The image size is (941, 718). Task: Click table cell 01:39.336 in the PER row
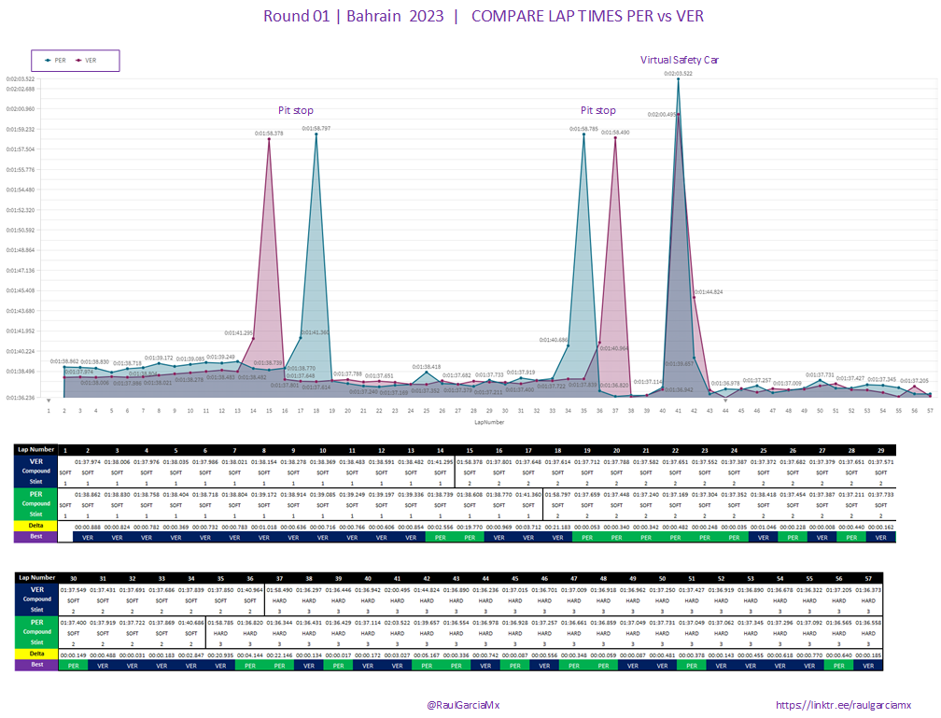point(411,495)
